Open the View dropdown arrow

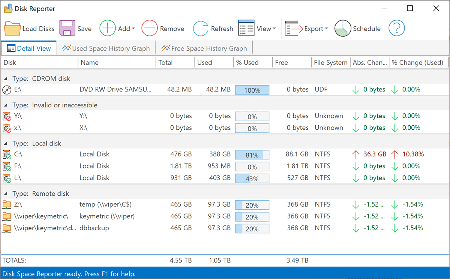tap(274, 29)
